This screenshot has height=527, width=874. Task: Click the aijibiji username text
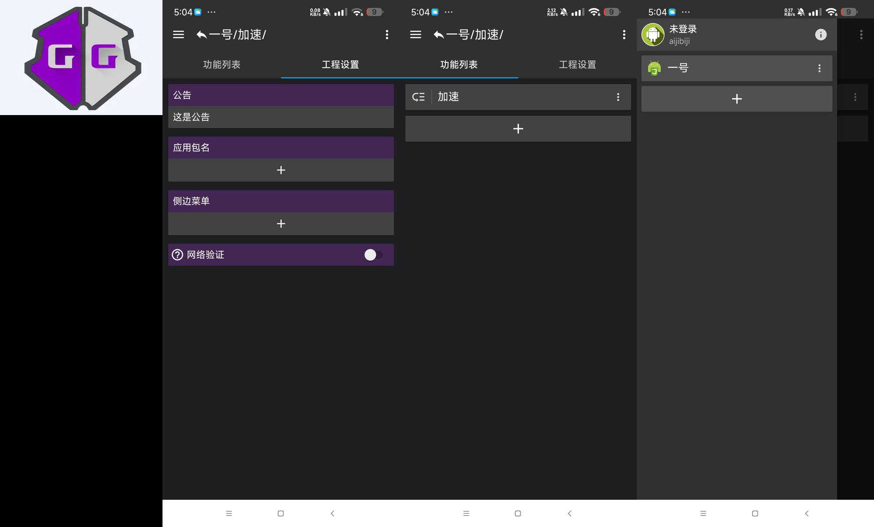coord(679,41)
